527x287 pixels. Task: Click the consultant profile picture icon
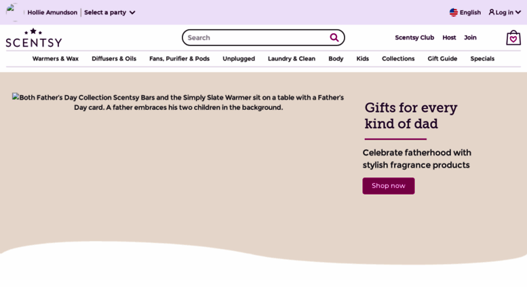click(13, 12)
